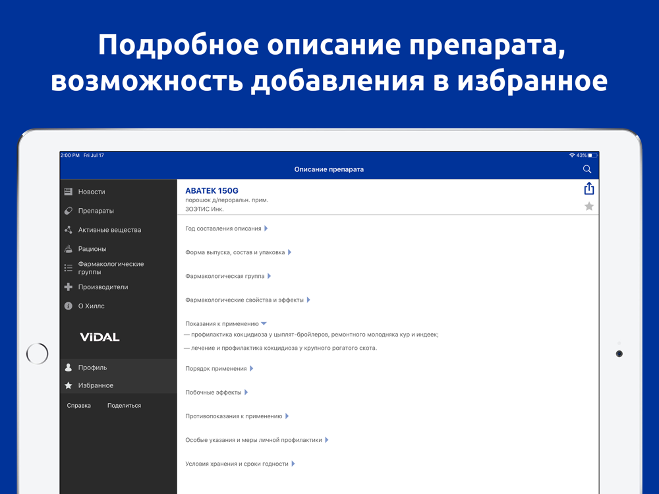
Task: Collapse Показания к применению arrow
Action: coord(264,323)
